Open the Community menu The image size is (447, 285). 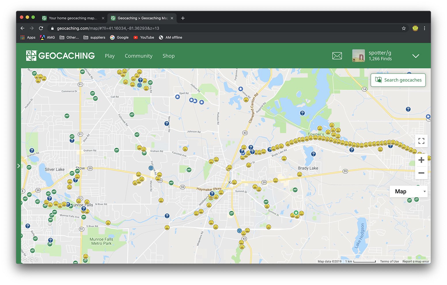[139, 56]
